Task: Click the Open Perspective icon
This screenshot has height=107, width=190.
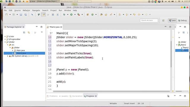Action: [163, 21]
